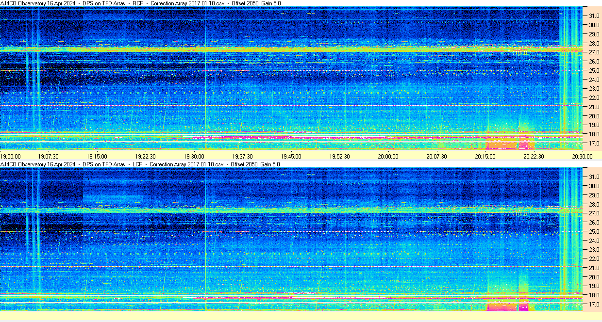Click the 30.0 frequency label on RCP plot
This screenshot has width=602, height=322.
click(594, 25)
